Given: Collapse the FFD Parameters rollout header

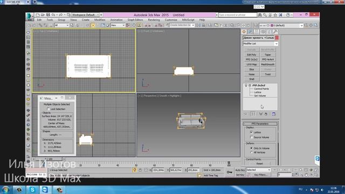Looking at the screenshot, I should [260, 123].
